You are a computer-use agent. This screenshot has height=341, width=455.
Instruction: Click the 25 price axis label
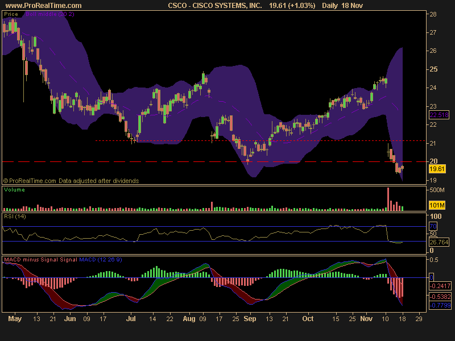[x=433, y=69]
